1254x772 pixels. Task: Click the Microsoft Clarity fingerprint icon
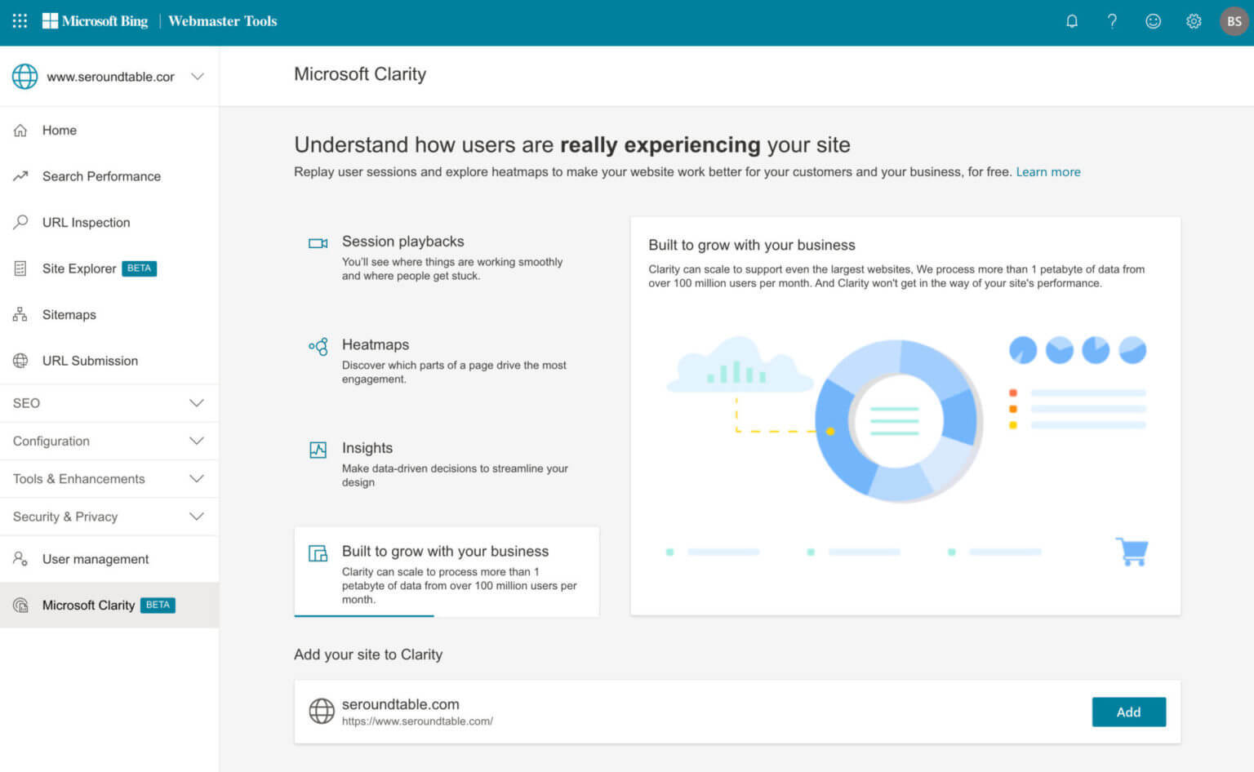pyautogui.click(x=20, y=605)
